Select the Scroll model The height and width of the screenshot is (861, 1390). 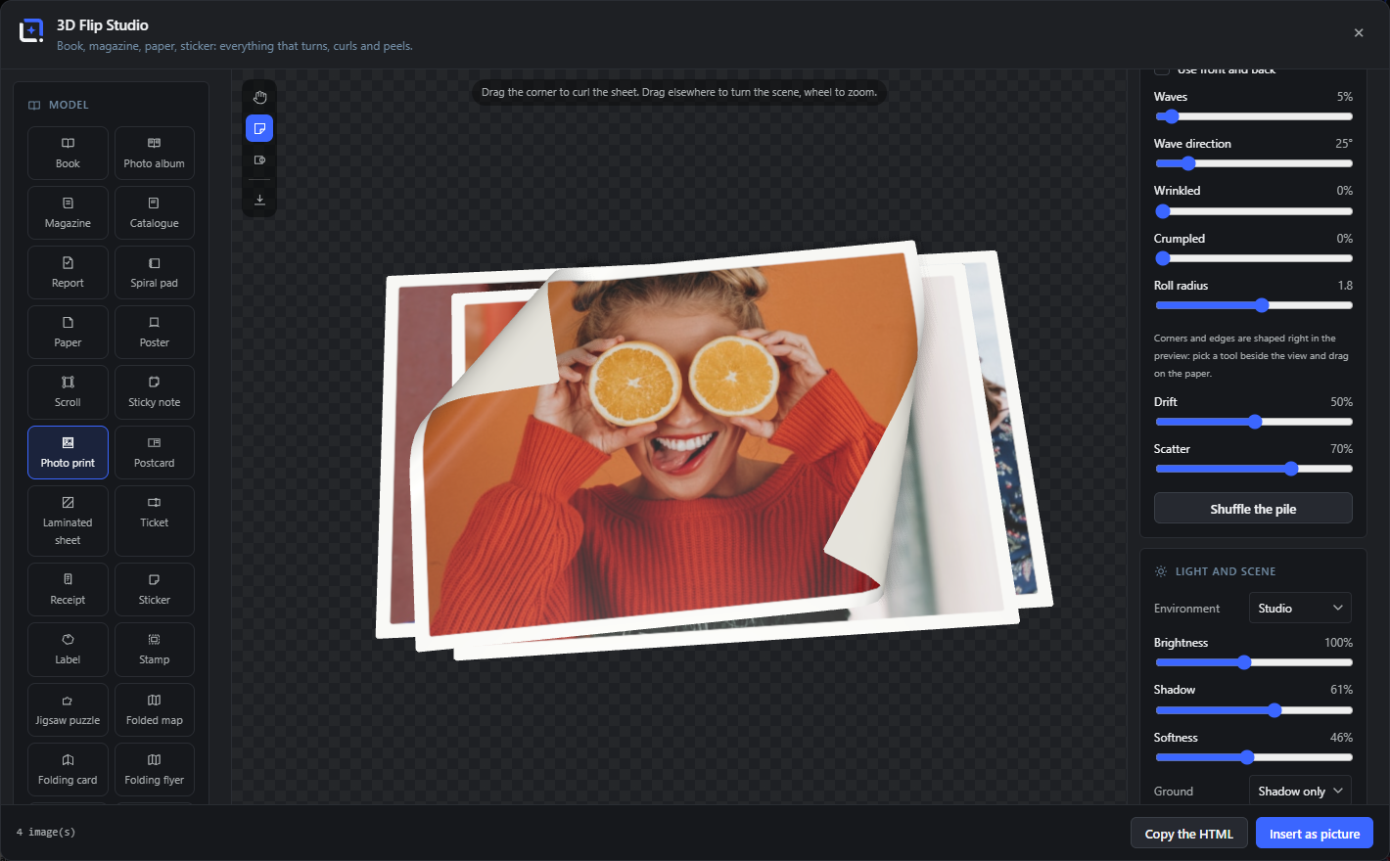point(68,392)
